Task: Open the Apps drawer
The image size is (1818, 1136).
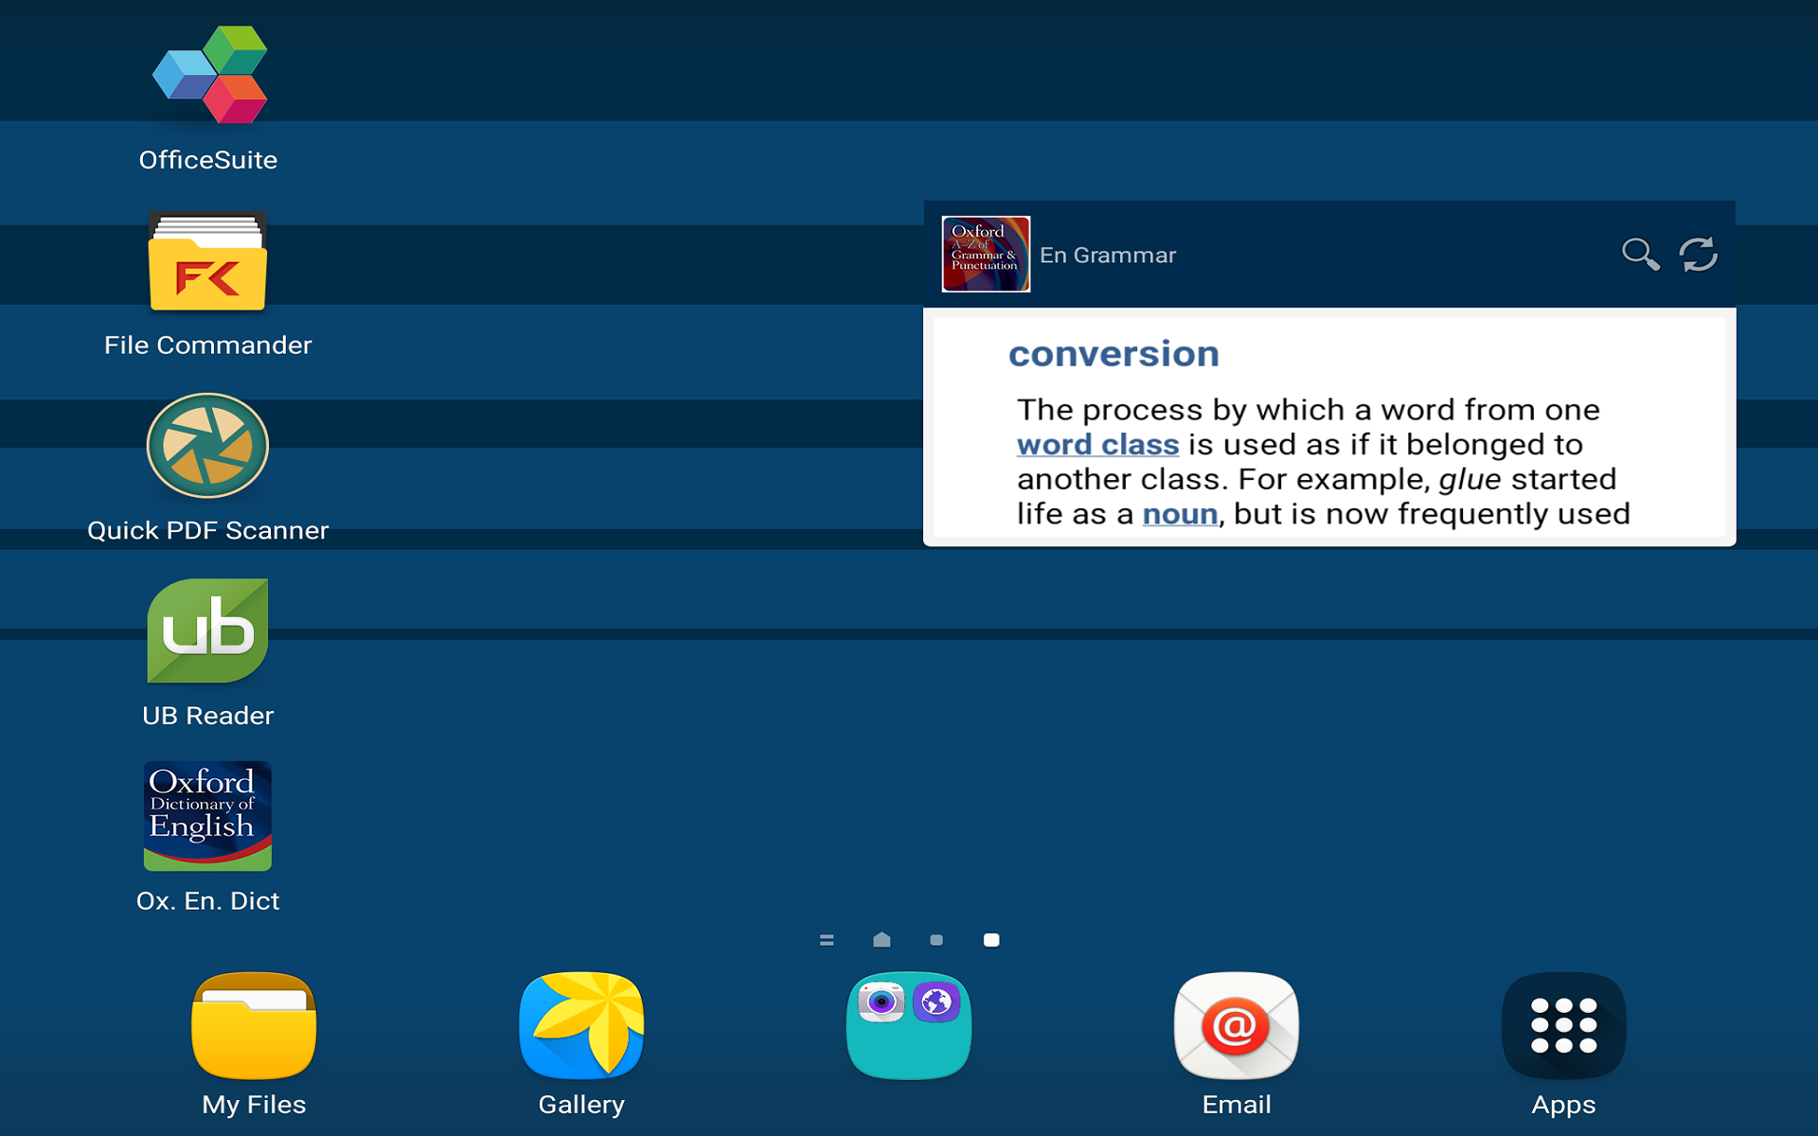Action: [1563, 1027]
